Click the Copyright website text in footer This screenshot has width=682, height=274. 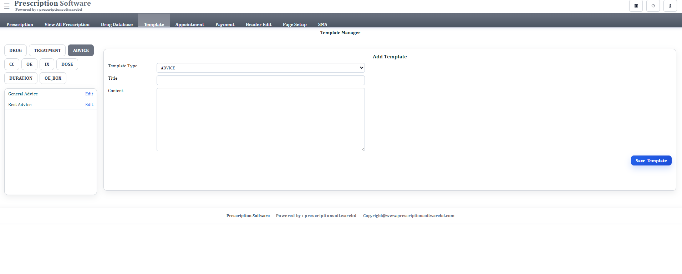409,216
